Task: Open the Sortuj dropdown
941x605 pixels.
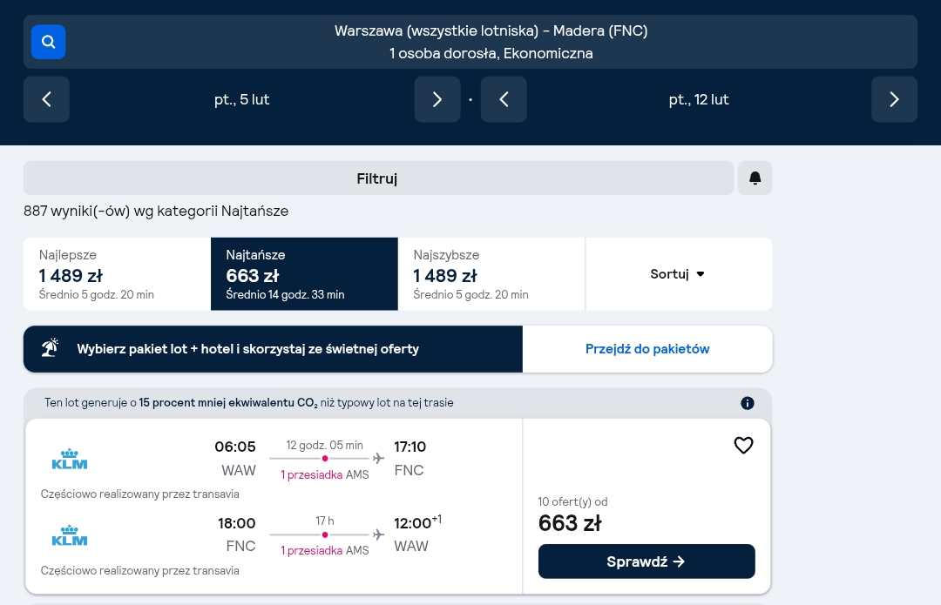Action: pyautogui.click(x=679, y=274)
